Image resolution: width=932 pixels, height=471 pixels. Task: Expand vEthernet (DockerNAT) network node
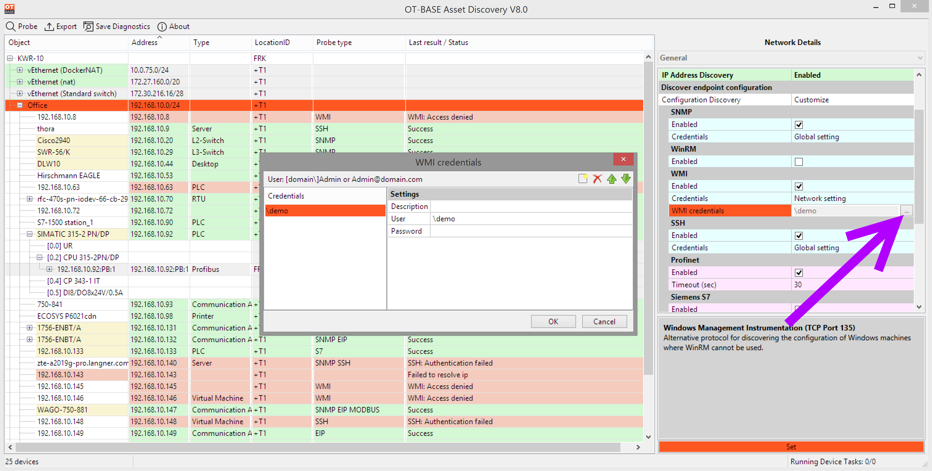20,70
